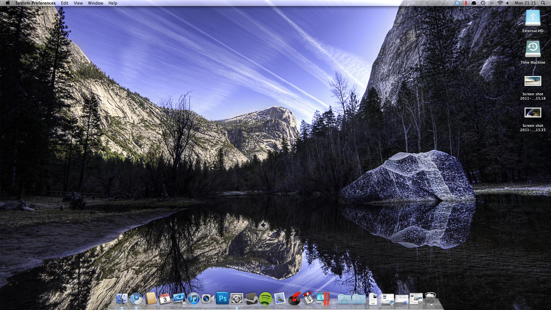The image size is (551, 310).
Task: Open the Trash in the Dock
Action: tap(430, 299)
